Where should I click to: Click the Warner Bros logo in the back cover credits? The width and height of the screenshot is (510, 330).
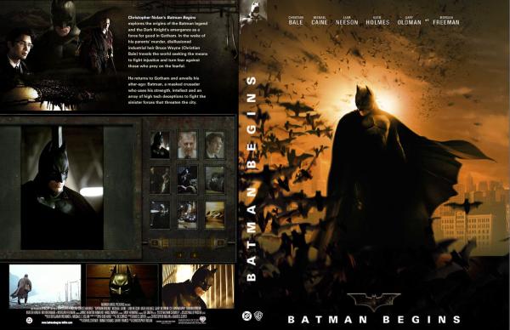(202, 321)
